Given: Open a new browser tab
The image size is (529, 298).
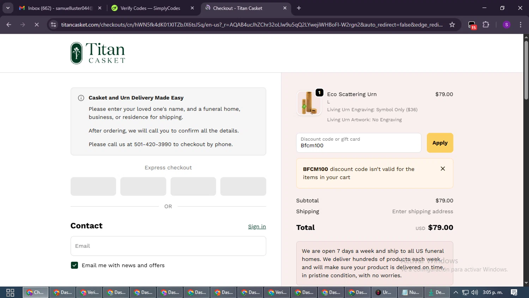Looking at the screenshot, I should coord(299,8).
